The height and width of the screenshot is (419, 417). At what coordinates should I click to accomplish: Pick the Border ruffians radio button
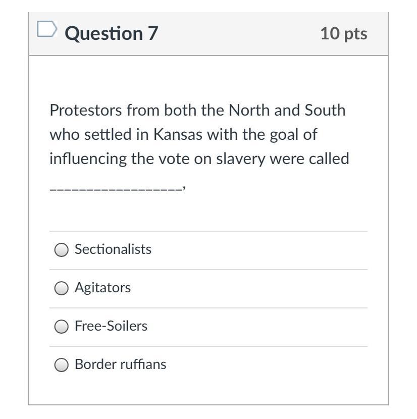(61, 365)
